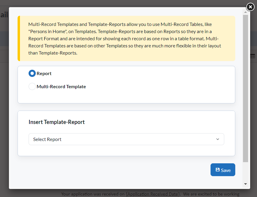Close the dialog with the X icon
The image size is (257, 197).
point(250,7)
